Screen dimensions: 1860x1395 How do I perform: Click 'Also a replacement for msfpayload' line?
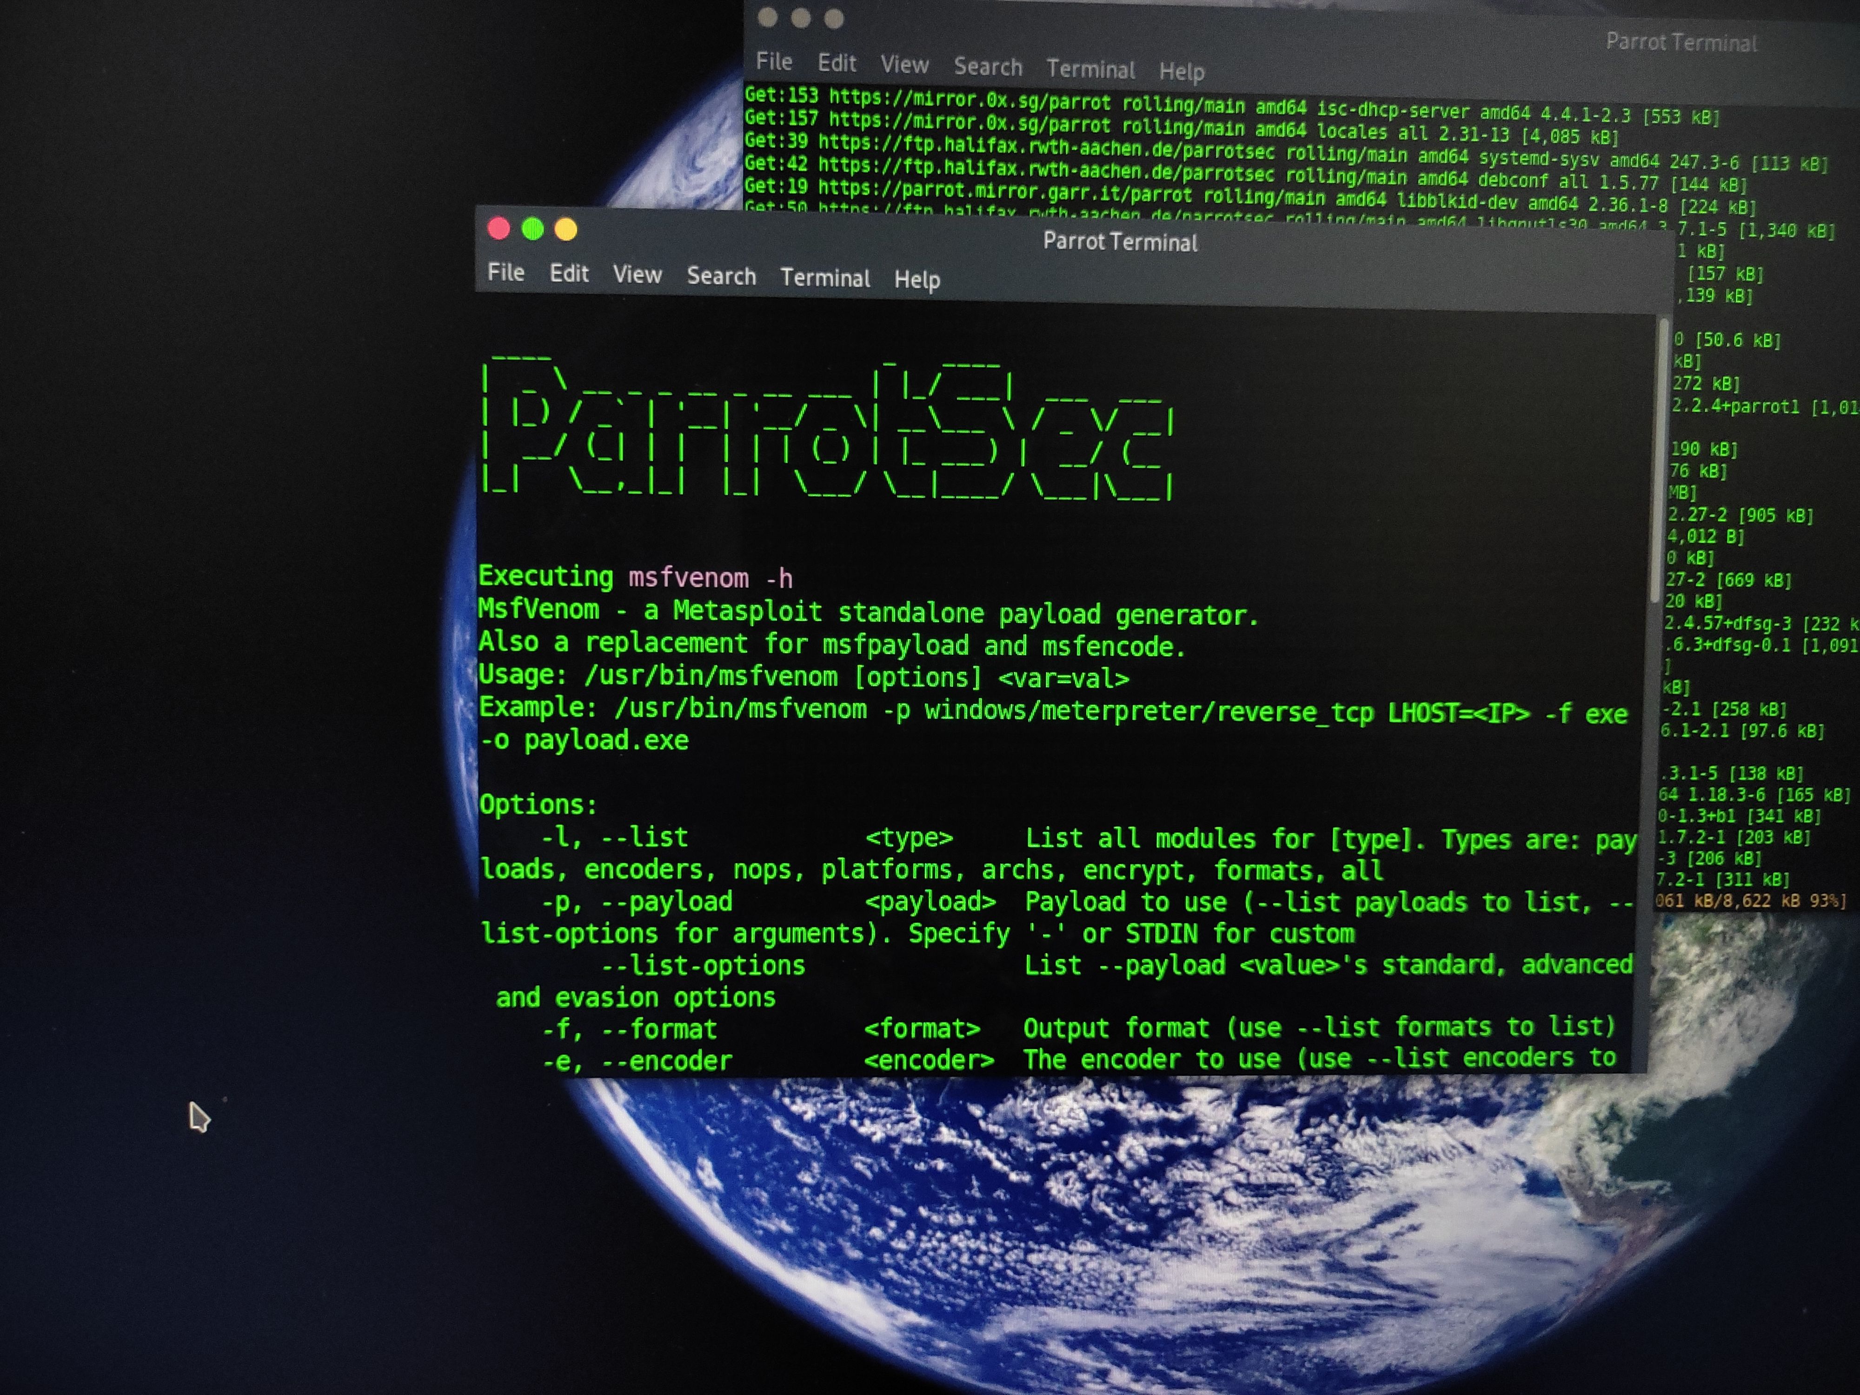(x=831, y=645)
